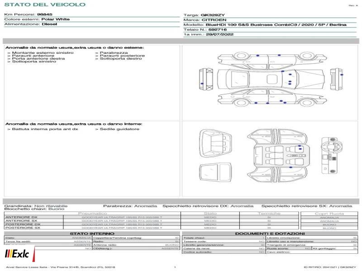Click the dashboard steering wheel diagram
Image resolution: width=362 pixels, height=271 pixels.
(332, 155)
